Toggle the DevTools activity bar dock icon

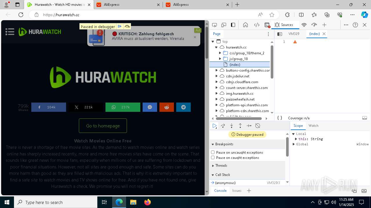click(x=233, y=25)
